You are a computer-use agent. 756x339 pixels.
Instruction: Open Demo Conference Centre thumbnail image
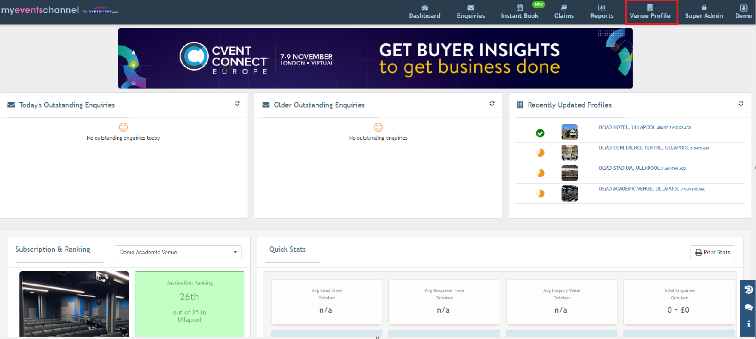[569, 153]
